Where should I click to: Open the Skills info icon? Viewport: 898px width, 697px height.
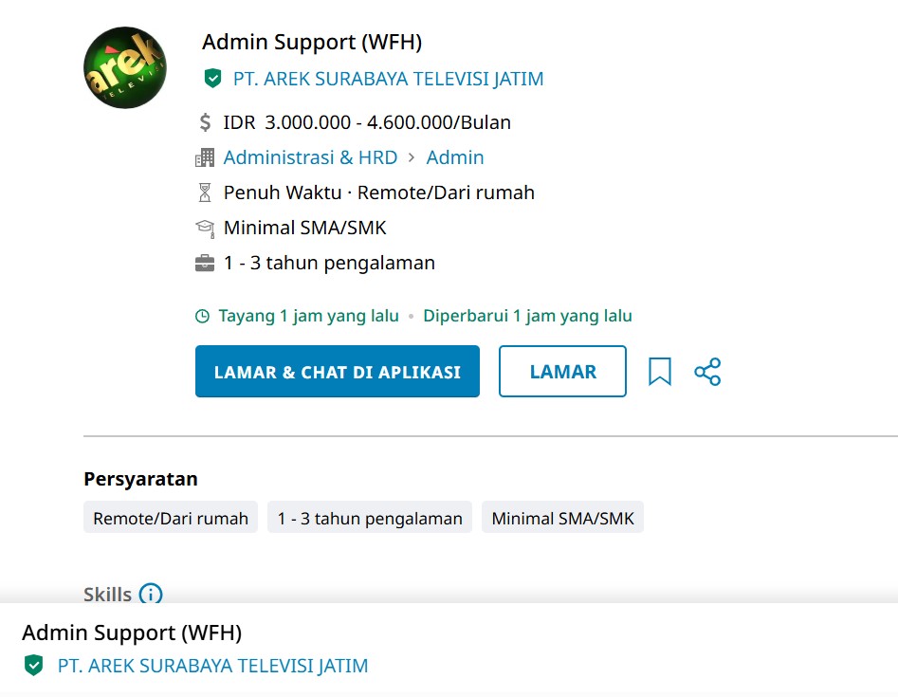(x=151, y=594)
